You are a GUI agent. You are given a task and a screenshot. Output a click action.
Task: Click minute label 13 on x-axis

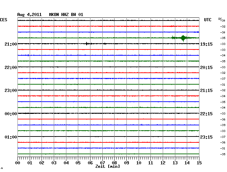pos(175,163)
